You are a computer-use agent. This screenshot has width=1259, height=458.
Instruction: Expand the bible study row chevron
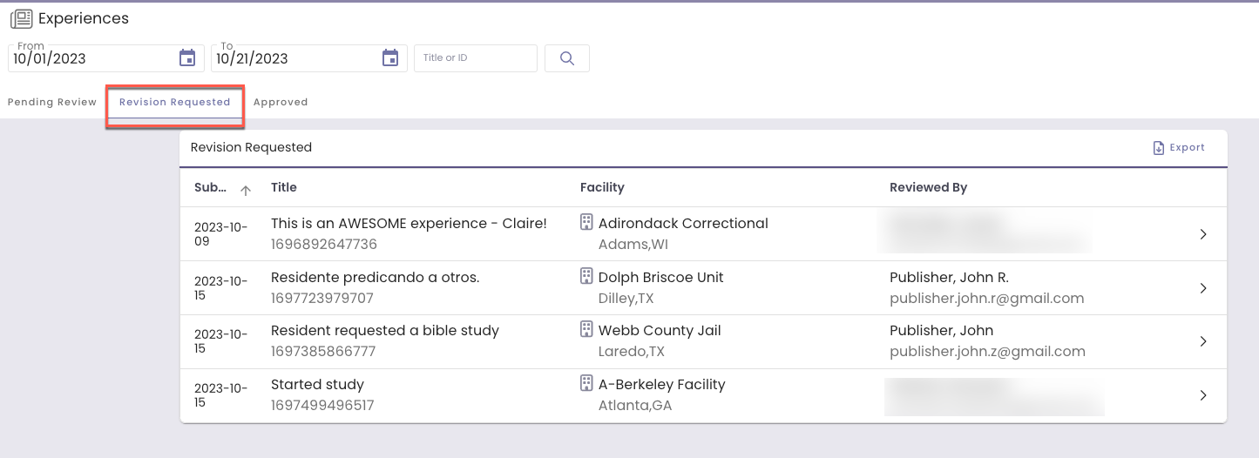pos(1203,341)
